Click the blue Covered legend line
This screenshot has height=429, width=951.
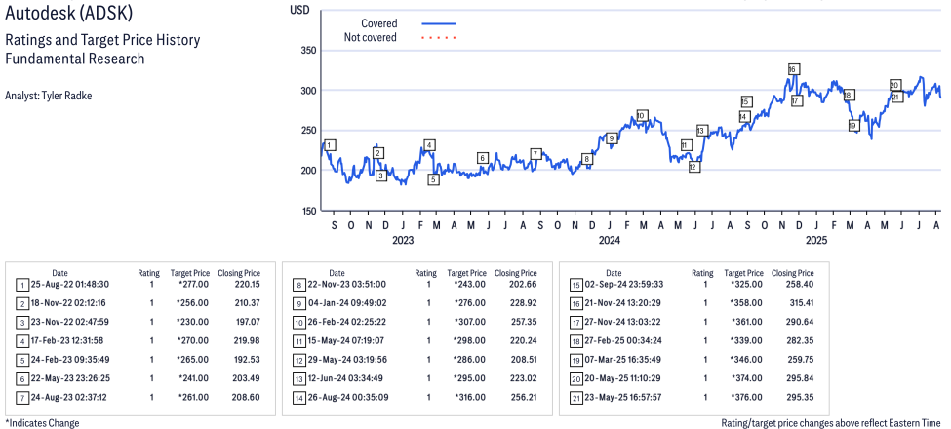(x=439, y=23)
